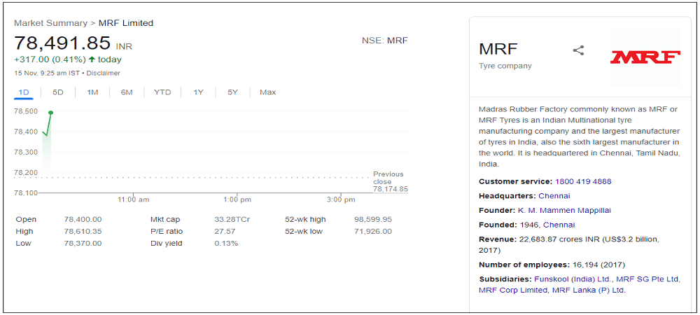Click Chennai link in the Founded row
Image resolution: width=700 pixels, height=315 pixels.
(559, 225)
